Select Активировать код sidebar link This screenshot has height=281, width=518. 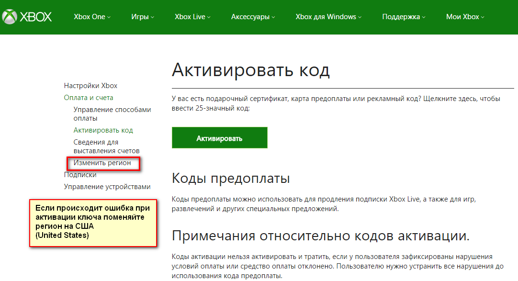coord(103,130)
